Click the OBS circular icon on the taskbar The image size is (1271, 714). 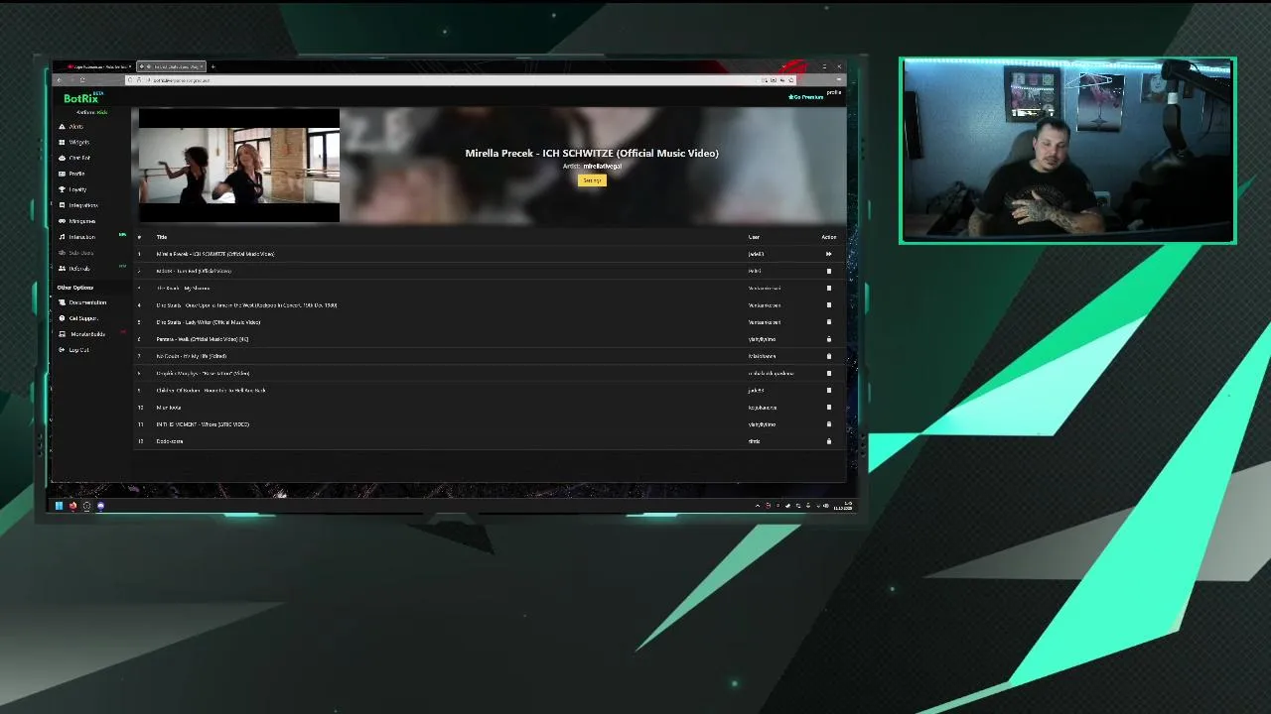86,506
